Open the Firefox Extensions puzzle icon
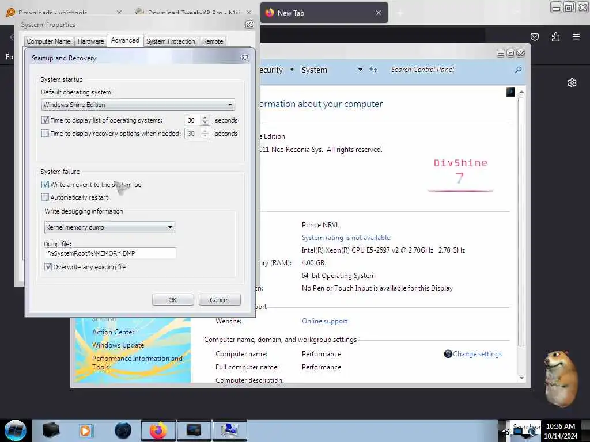This screenshot has width=590, height=442. [x=555, y=37]
